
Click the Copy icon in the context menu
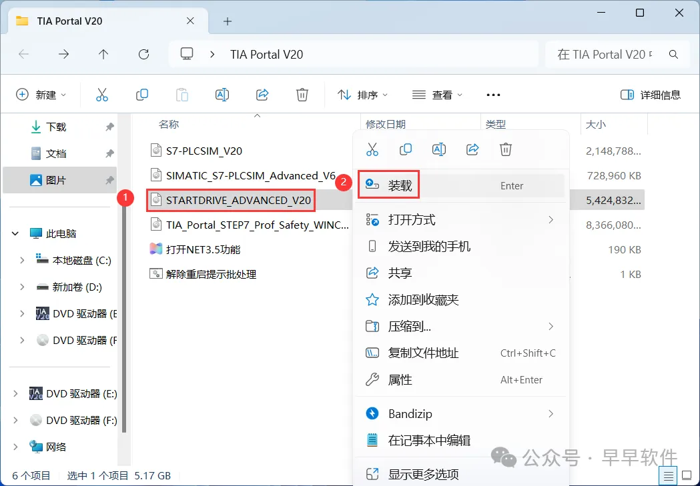coord(405,149)
